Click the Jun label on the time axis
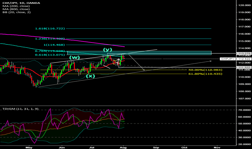Screen dimensions: 252x149 (x=62, y=147)
